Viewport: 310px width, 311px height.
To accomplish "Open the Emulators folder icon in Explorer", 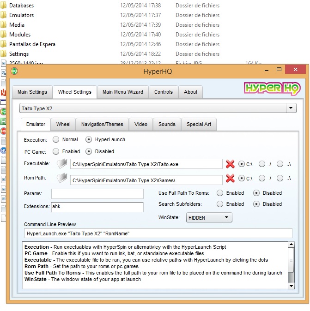I will pyautogui.click(x=3, y=15).
